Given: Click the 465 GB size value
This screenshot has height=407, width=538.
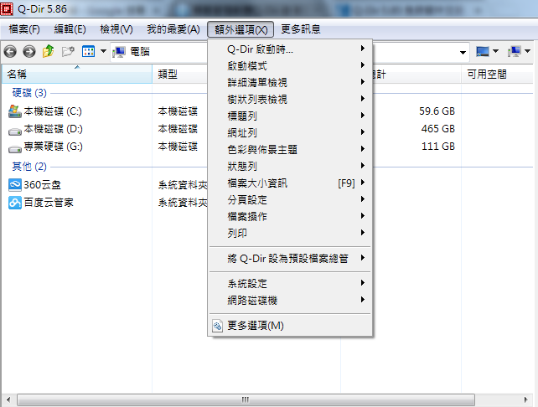Looking at the screenshot, I should click(x=437, y=129).
